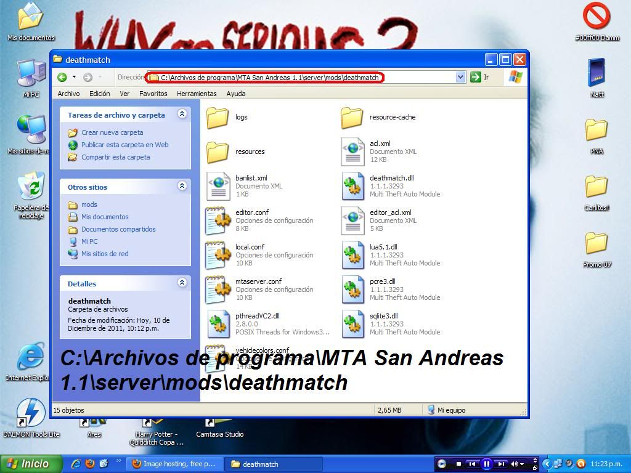Pause playback in the taskbar media player
The height and width of the screenshot is (473, 631).
point(486,464)
